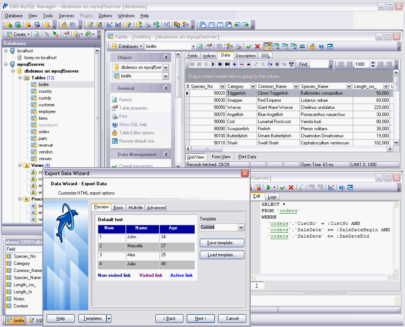Click Refesh icon in General panel

tap(115, 100)
